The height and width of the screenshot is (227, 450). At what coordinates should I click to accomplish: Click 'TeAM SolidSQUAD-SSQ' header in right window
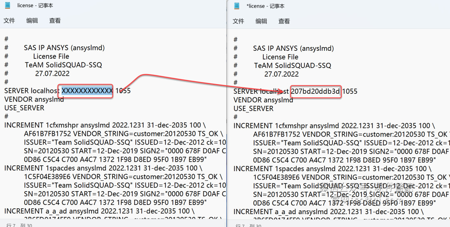(x=293, y=65)
